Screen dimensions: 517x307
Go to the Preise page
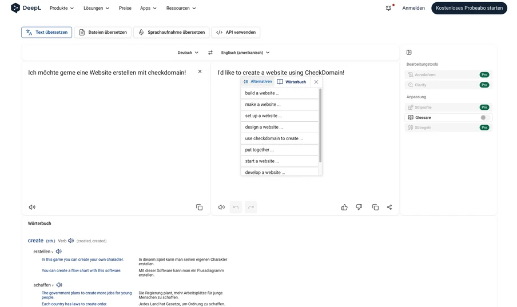coord(125,8)
